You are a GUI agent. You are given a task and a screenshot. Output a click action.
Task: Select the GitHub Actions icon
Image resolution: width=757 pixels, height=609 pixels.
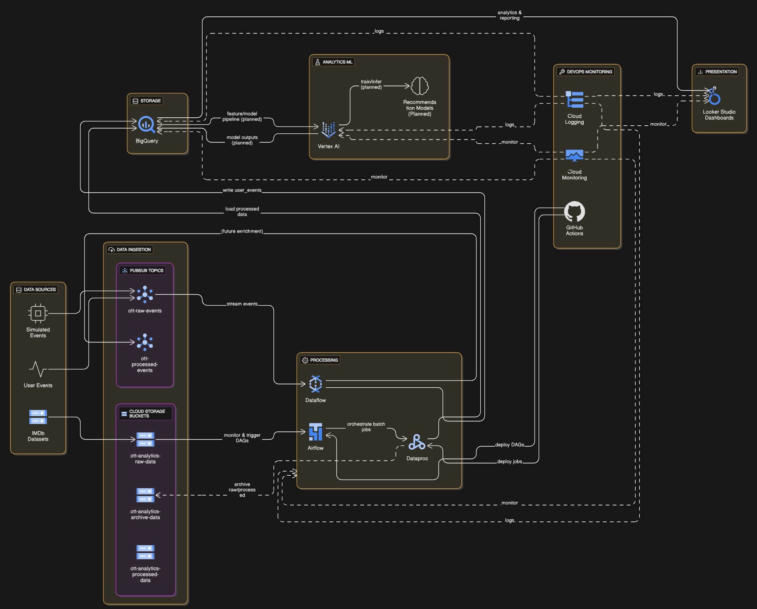pyautogui.click(x=574, y=213)
